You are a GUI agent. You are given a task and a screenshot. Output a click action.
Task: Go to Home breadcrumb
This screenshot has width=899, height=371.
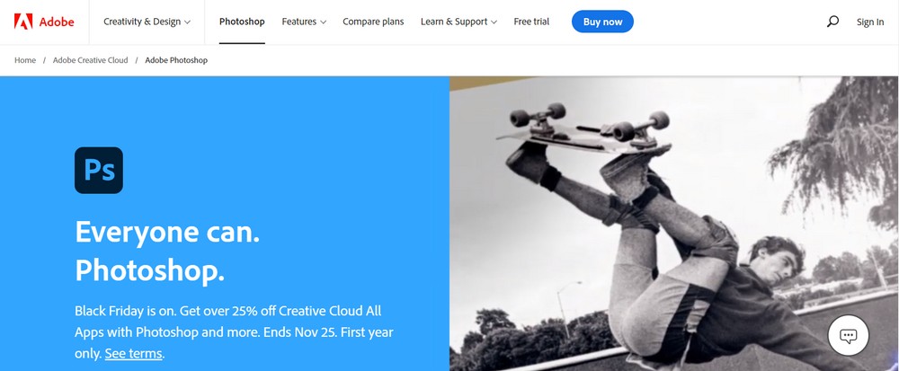(25, 60)
